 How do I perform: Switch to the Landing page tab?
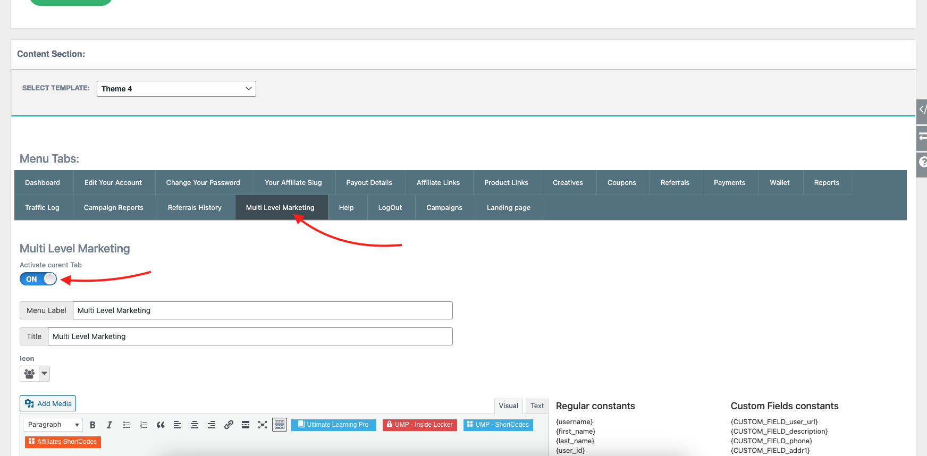click(509, 208)
